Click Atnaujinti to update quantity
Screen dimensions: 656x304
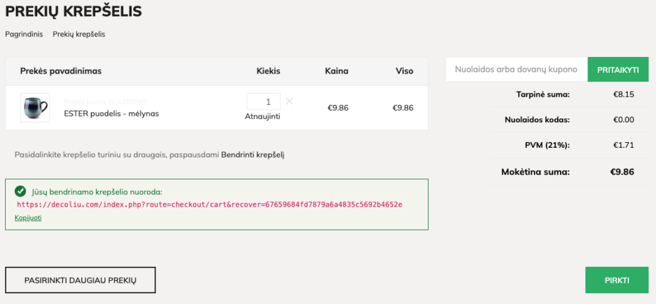(262, 116)
